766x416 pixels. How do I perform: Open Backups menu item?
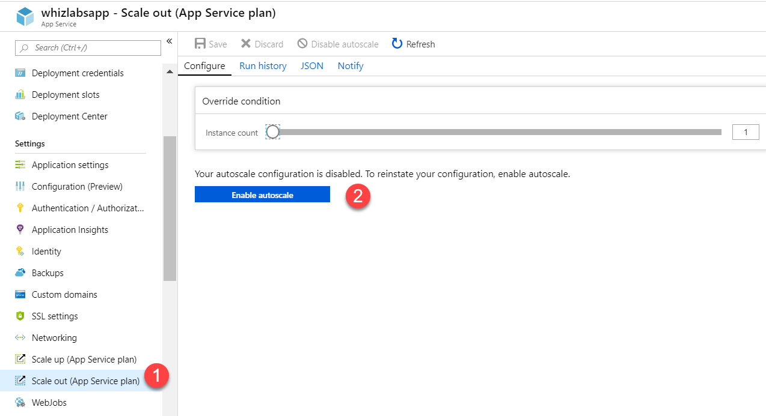click(x=47, y=273)
